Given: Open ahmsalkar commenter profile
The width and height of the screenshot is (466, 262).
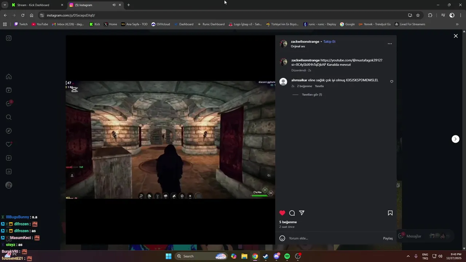Looking at the screenshot, I should point(299,80).
